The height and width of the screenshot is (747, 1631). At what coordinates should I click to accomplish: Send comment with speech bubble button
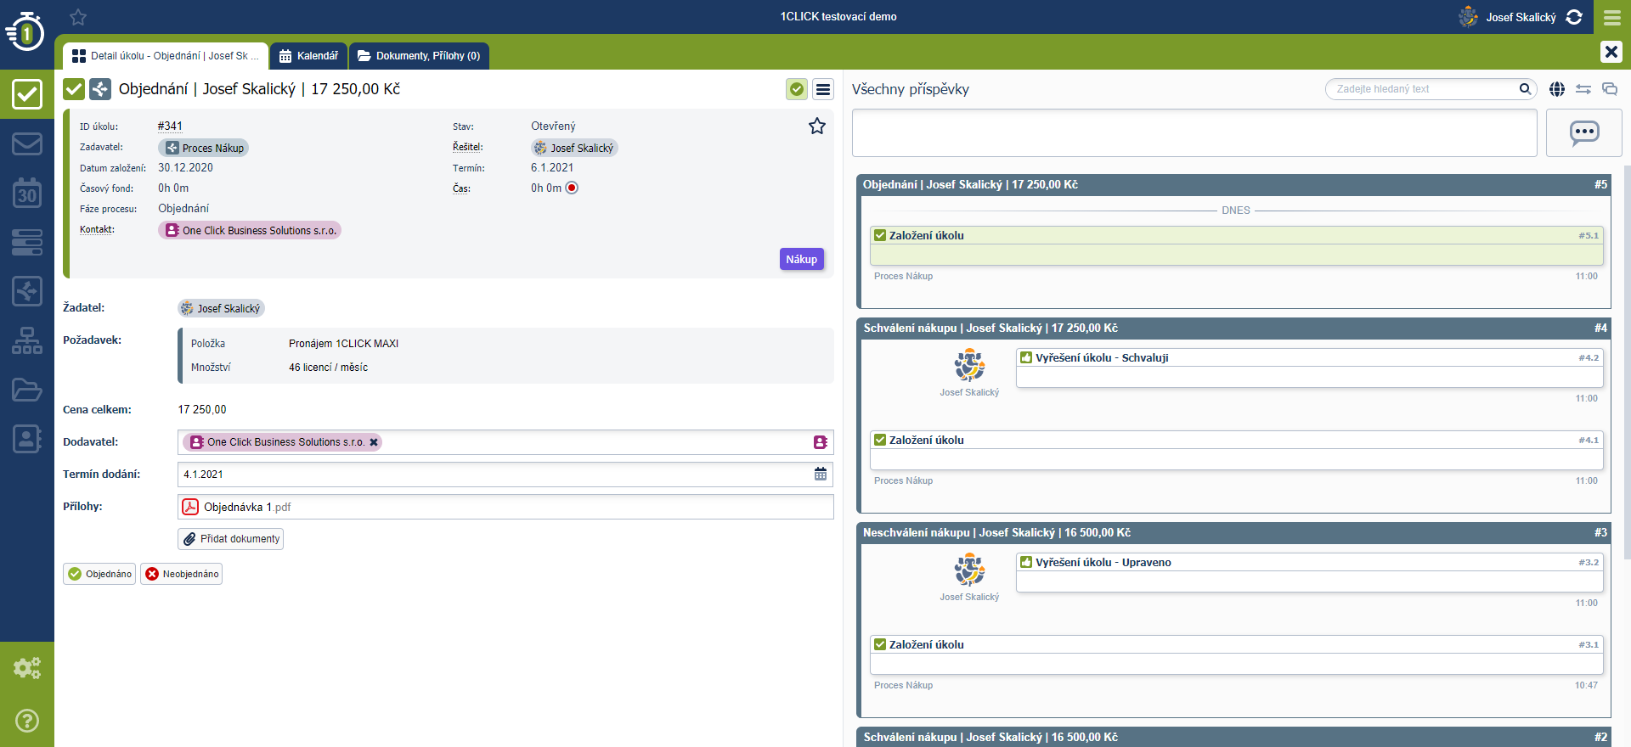[1583, 133]
